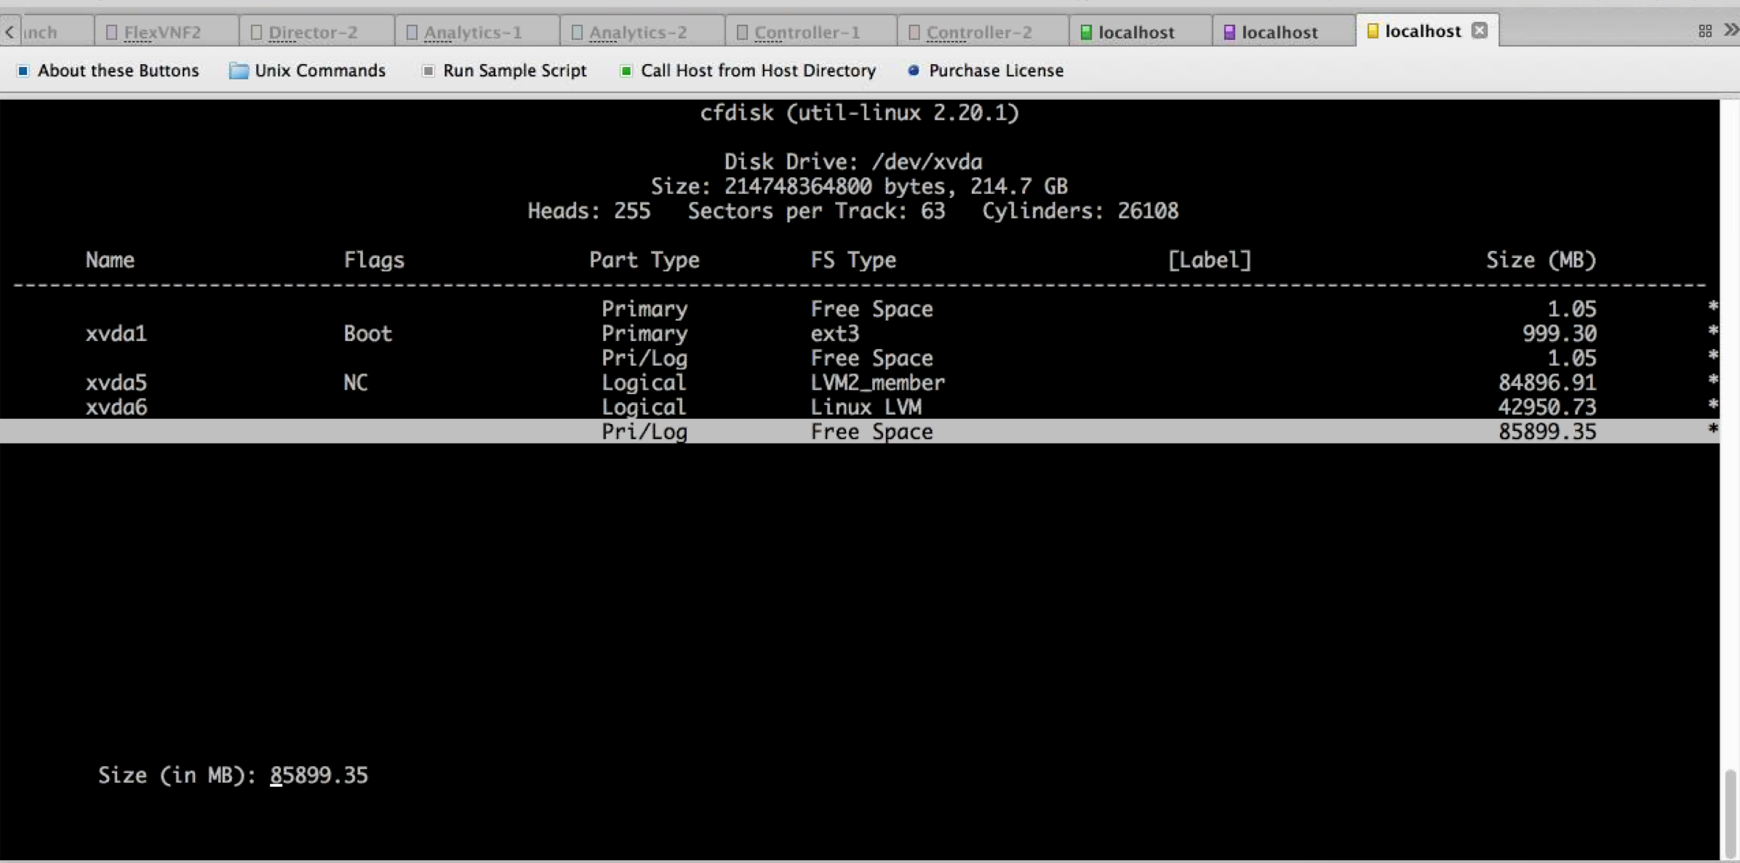Click the Run Sample Script button
The image size is (1740, 863).
(x=514, y=71)
